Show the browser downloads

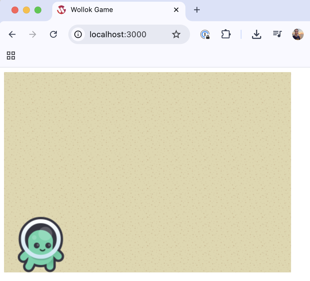click(x=256, y=35)
